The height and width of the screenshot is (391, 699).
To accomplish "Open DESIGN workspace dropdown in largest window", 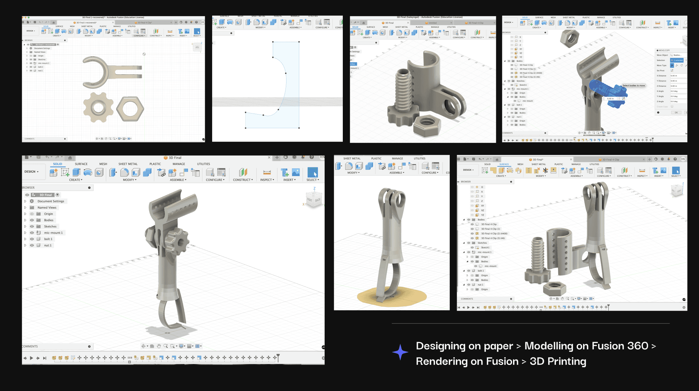I will click(31, 172).
